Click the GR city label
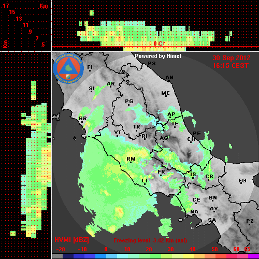 click(82, 119)
